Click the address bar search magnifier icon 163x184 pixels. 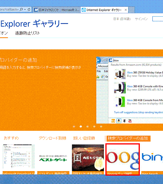point(21,10)
